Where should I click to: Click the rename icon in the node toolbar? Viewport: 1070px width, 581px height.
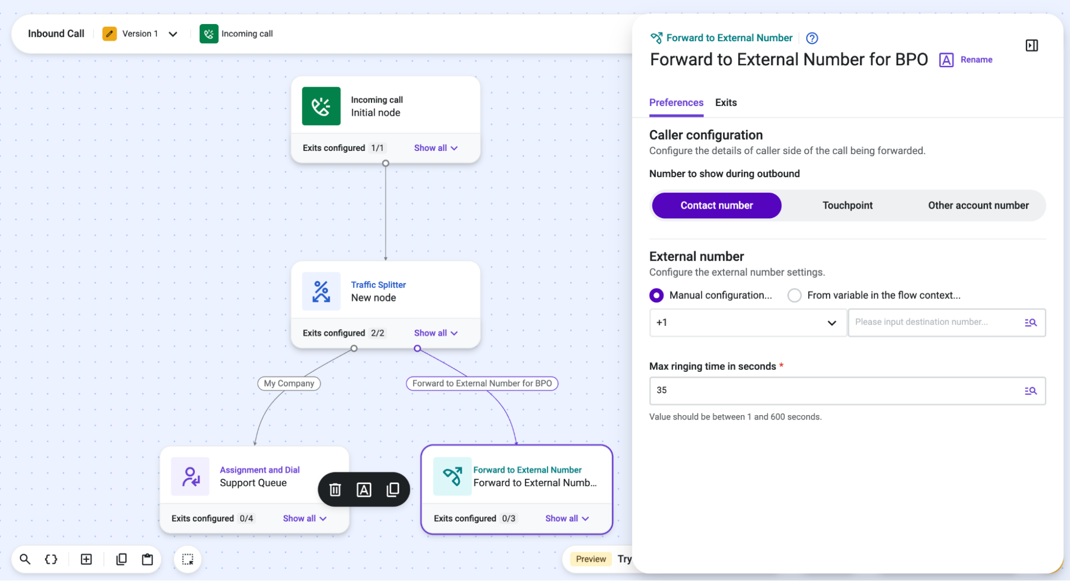pos(364,490)
